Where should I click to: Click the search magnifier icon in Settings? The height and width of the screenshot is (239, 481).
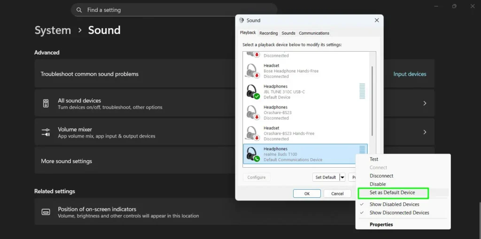[x=79, y=10]
